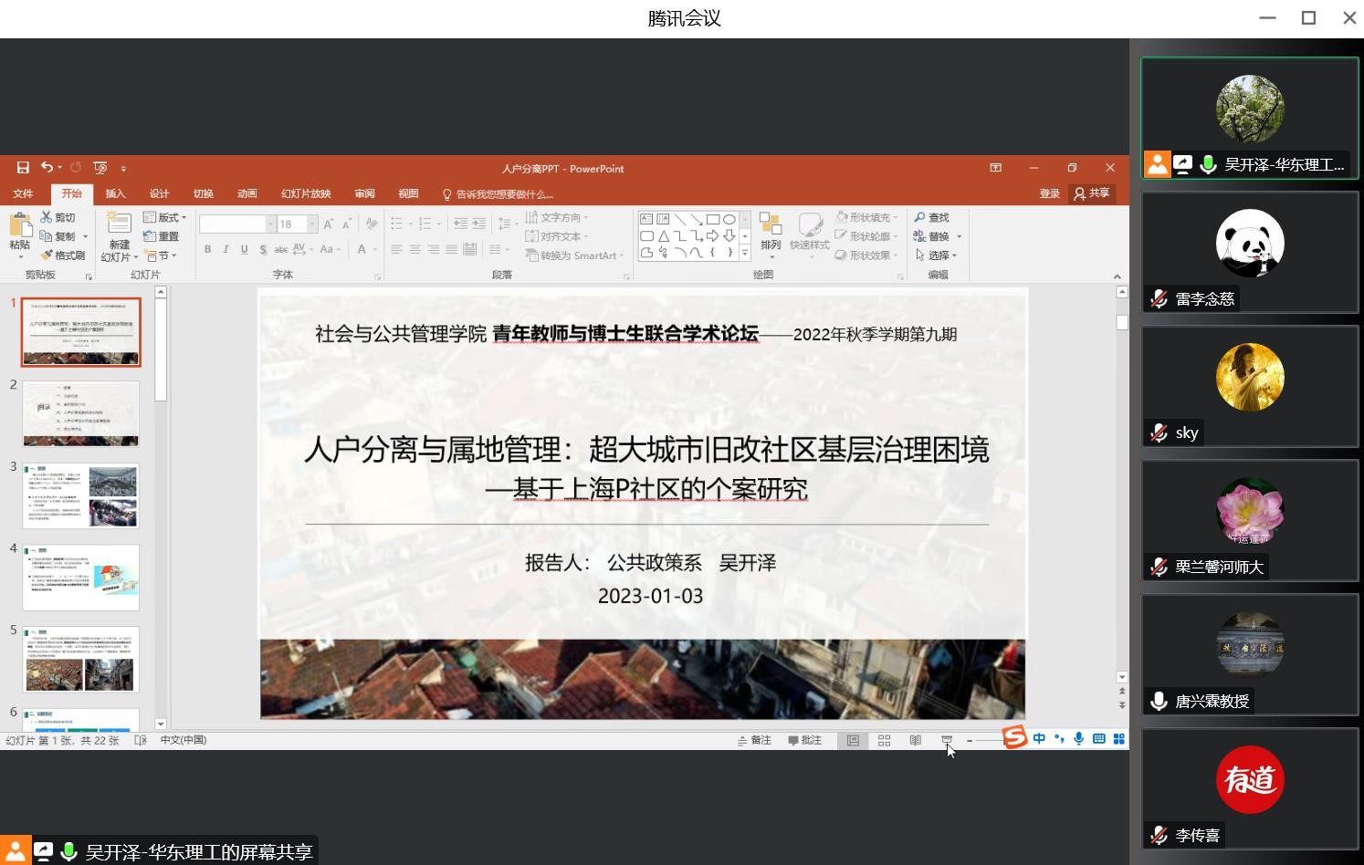Open the Arrange (排列) tool
Screen dimensions: 1364x865
tap(771, 232)
